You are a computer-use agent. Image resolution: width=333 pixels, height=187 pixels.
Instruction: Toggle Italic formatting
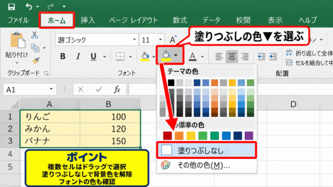point(78,57)
